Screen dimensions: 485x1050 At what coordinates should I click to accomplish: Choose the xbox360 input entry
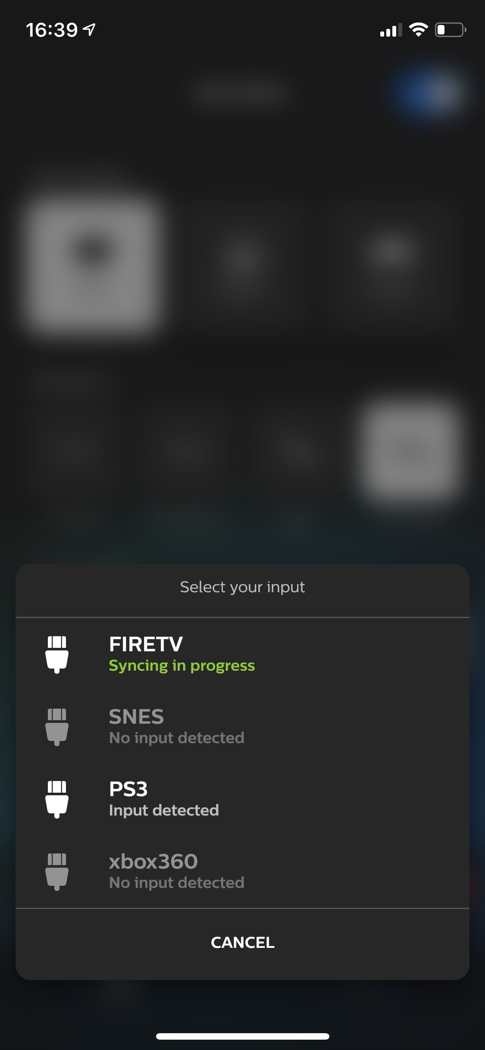click(242, 872)
